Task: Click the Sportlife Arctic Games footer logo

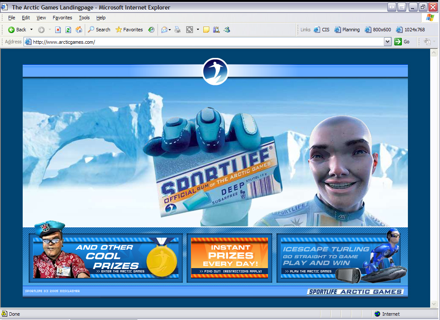Action: click(355, 292)
